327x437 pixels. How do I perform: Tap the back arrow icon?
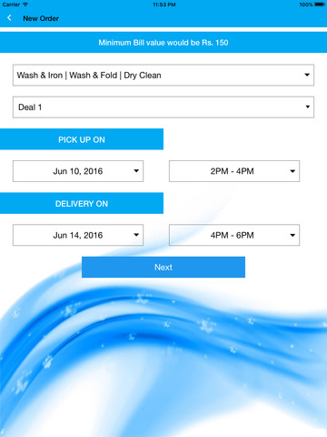tap(9, 18)
